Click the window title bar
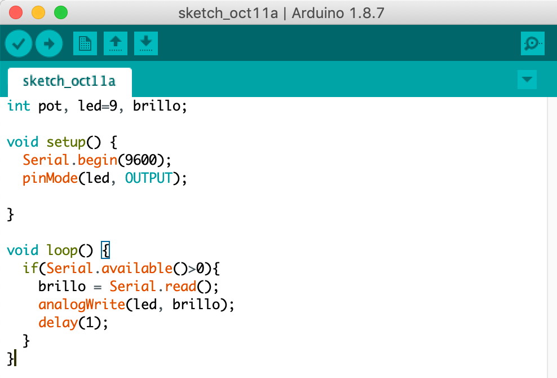 tap(278, 12)
